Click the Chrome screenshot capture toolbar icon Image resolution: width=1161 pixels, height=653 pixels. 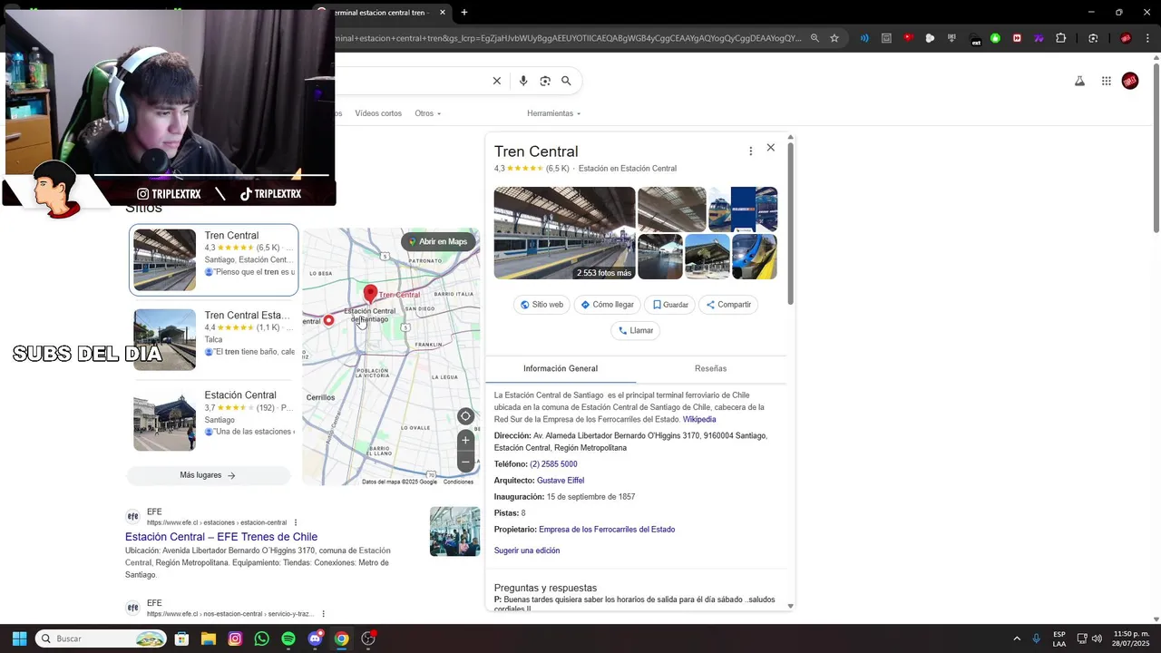(1093, 38)
